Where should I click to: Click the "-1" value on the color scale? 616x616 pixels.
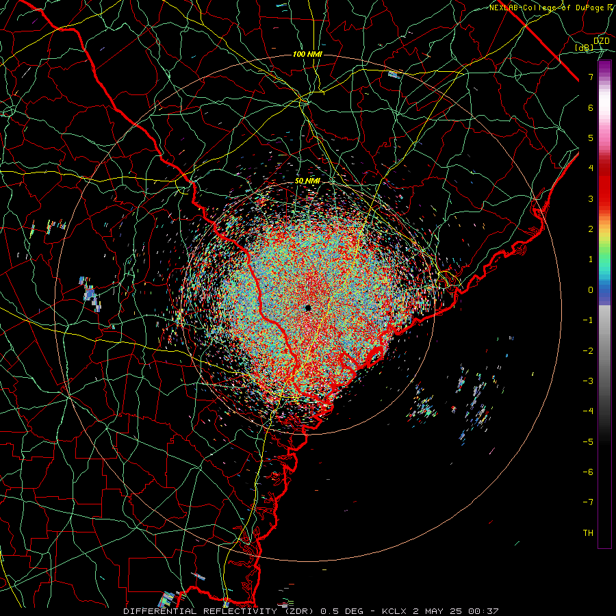pos(588,320)
